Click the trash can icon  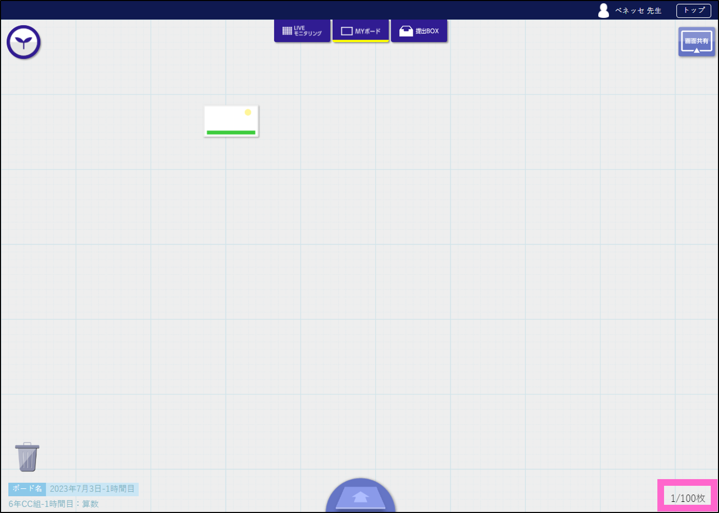click(x=27, y=457)
